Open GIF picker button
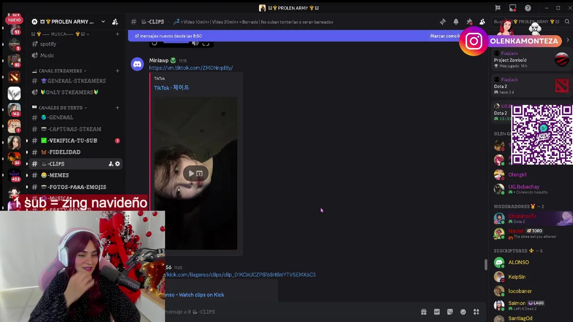Viewport: 573px width, 322px height. [x=436, y=312]
